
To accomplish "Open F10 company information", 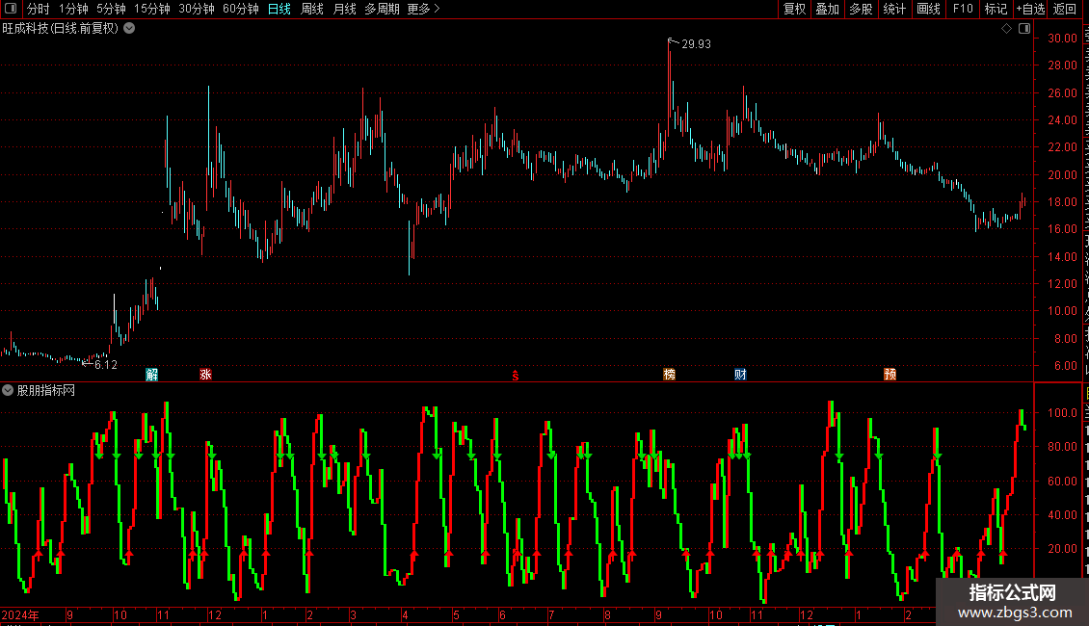I will coord(963,9).
